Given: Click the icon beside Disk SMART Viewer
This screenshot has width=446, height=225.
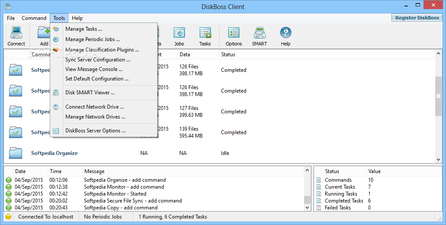Looking at the screenshot, I should (56, 93).
